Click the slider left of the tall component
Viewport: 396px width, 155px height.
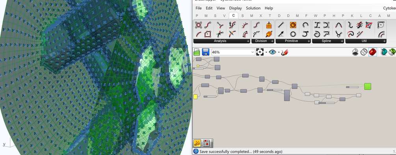click(275, 90)
